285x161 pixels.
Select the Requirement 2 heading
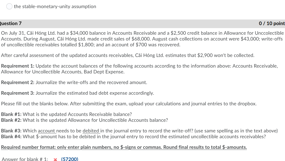[16, 82]
